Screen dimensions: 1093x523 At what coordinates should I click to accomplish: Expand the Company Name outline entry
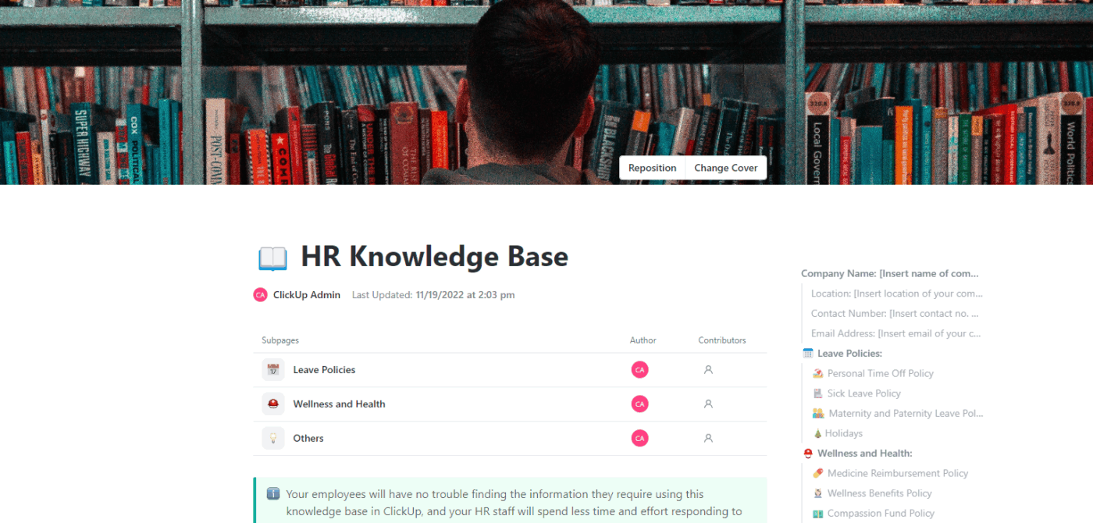tap(890, 272)
